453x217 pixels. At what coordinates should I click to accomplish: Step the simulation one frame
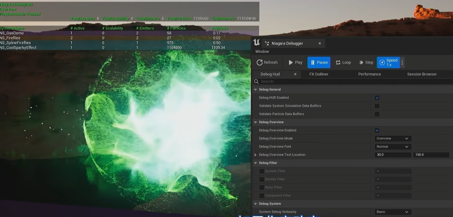tap(366, 63)
